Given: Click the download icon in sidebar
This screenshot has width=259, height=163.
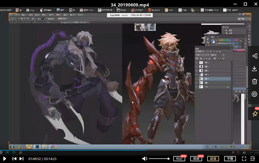Looking at the screenshot, I should (x=254, y=69).
